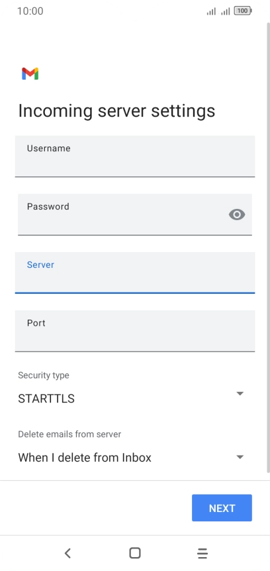Tap the Port input field
Image resolution: width=270 pixels, height=571 pixels.
click(x=135, y=331)
